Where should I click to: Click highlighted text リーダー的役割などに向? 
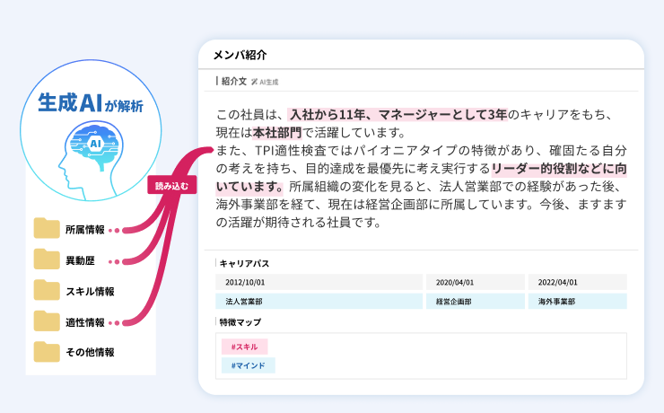pyautogui.click(x=559, y=168)
